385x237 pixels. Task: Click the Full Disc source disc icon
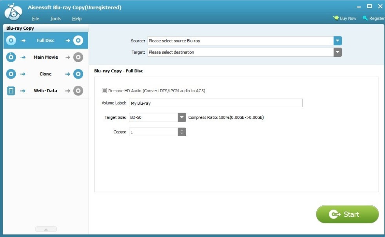(x=11, y=40)
